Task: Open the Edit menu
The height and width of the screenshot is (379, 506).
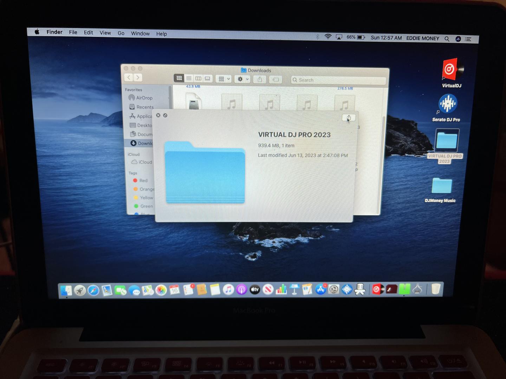Action: click(89, 33)
